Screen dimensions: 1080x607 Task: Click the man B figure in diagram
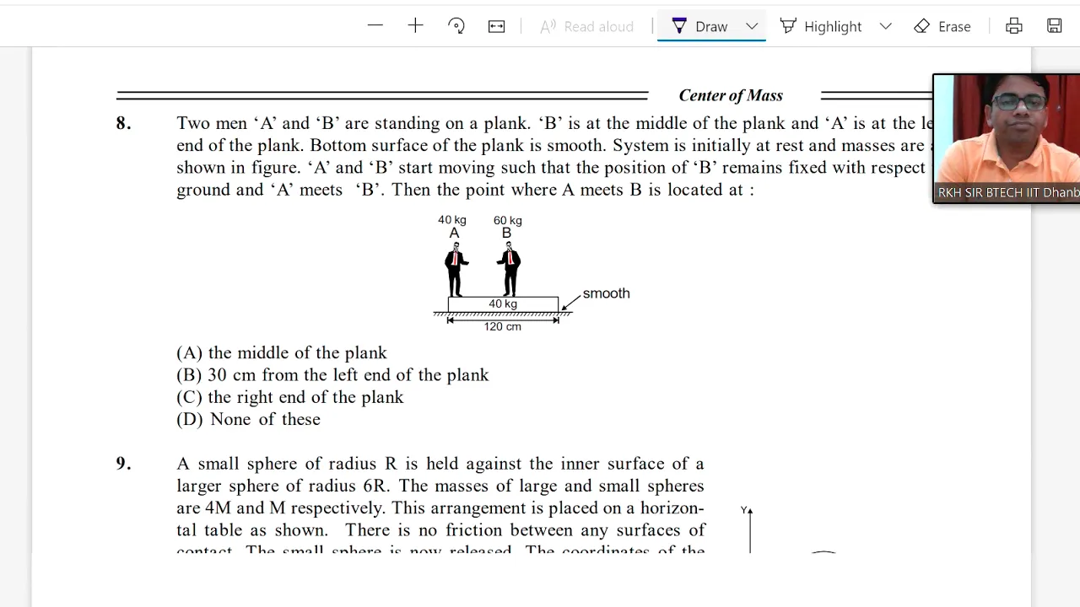[x=509, y=269]
